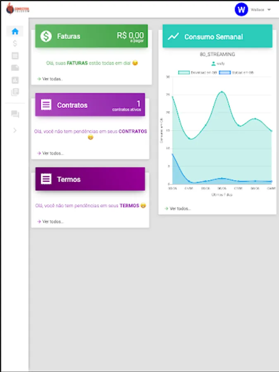Open the bar chart consumption sidebar icon

point(15,80)
